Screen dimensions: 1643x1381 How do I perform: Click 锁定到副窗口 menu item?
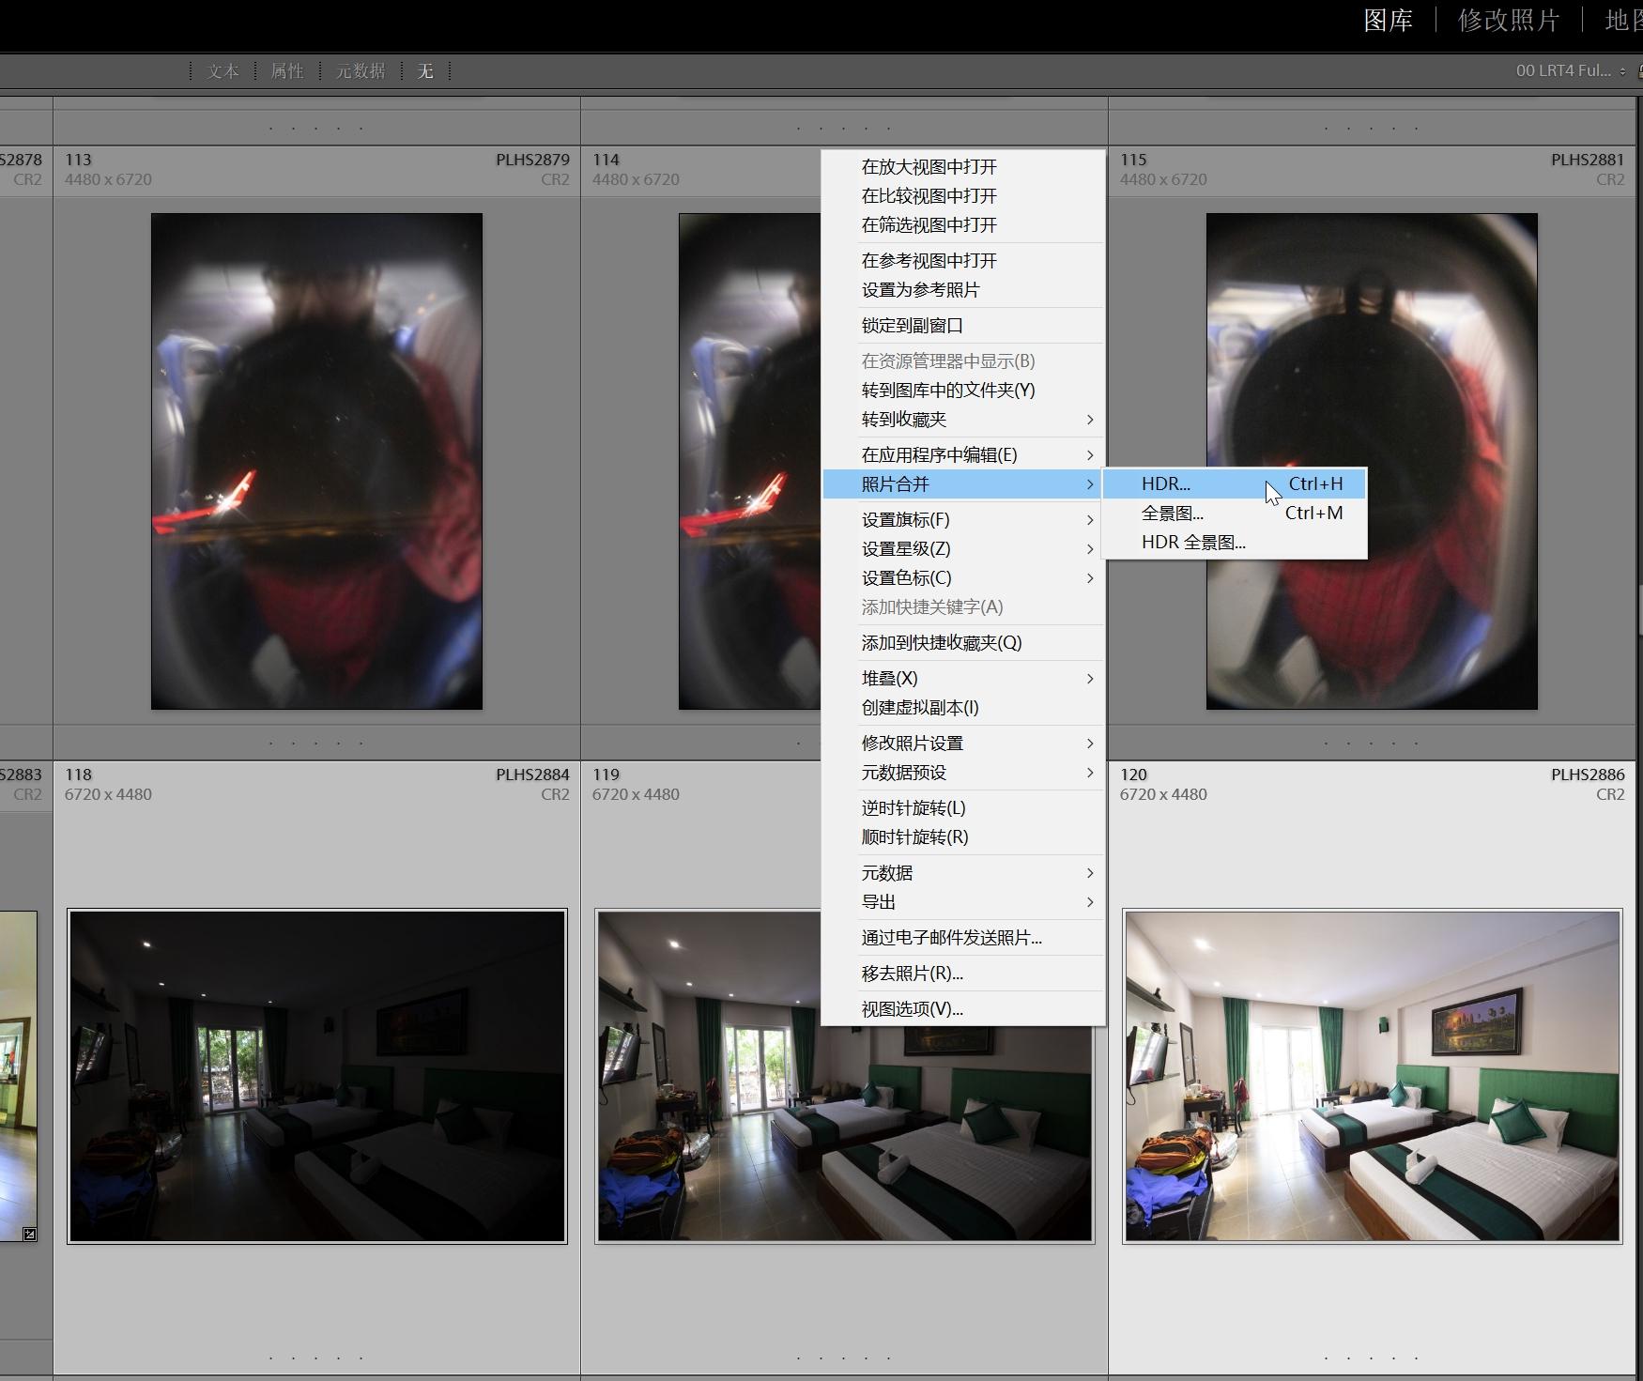click(x=963, y=325)
